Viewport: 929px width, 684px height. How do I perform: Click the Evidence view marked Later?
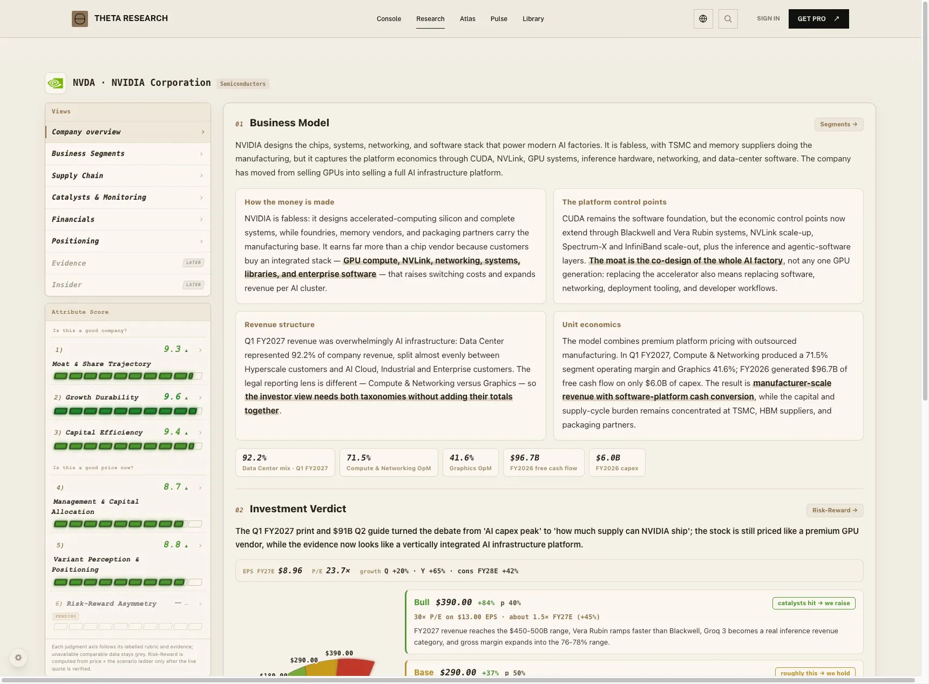tap(128, 263)
